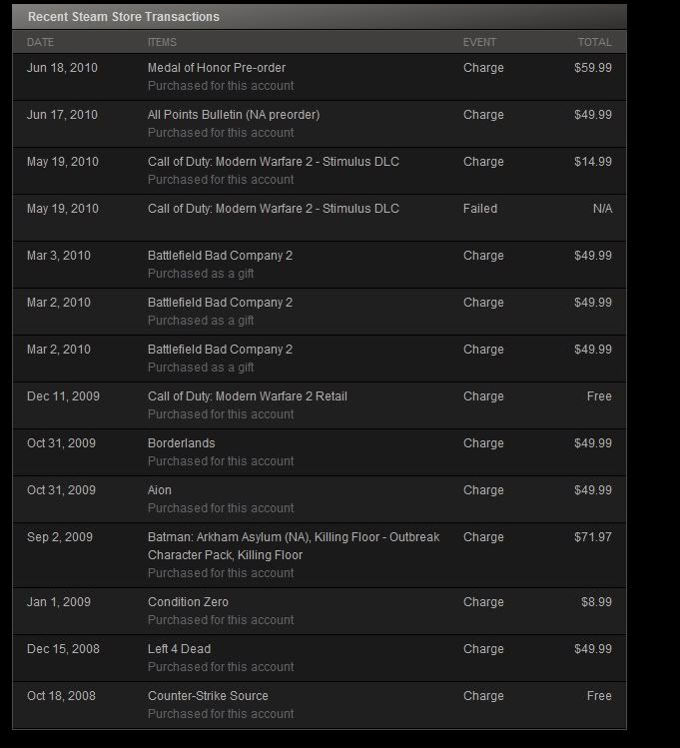Click the Aion purchase item

click(x=160, y=490)
